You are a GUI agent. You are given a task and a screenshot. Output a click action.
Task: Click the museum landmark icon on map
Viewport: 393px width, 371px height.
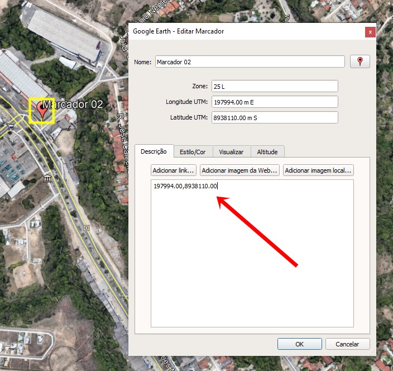47,178
